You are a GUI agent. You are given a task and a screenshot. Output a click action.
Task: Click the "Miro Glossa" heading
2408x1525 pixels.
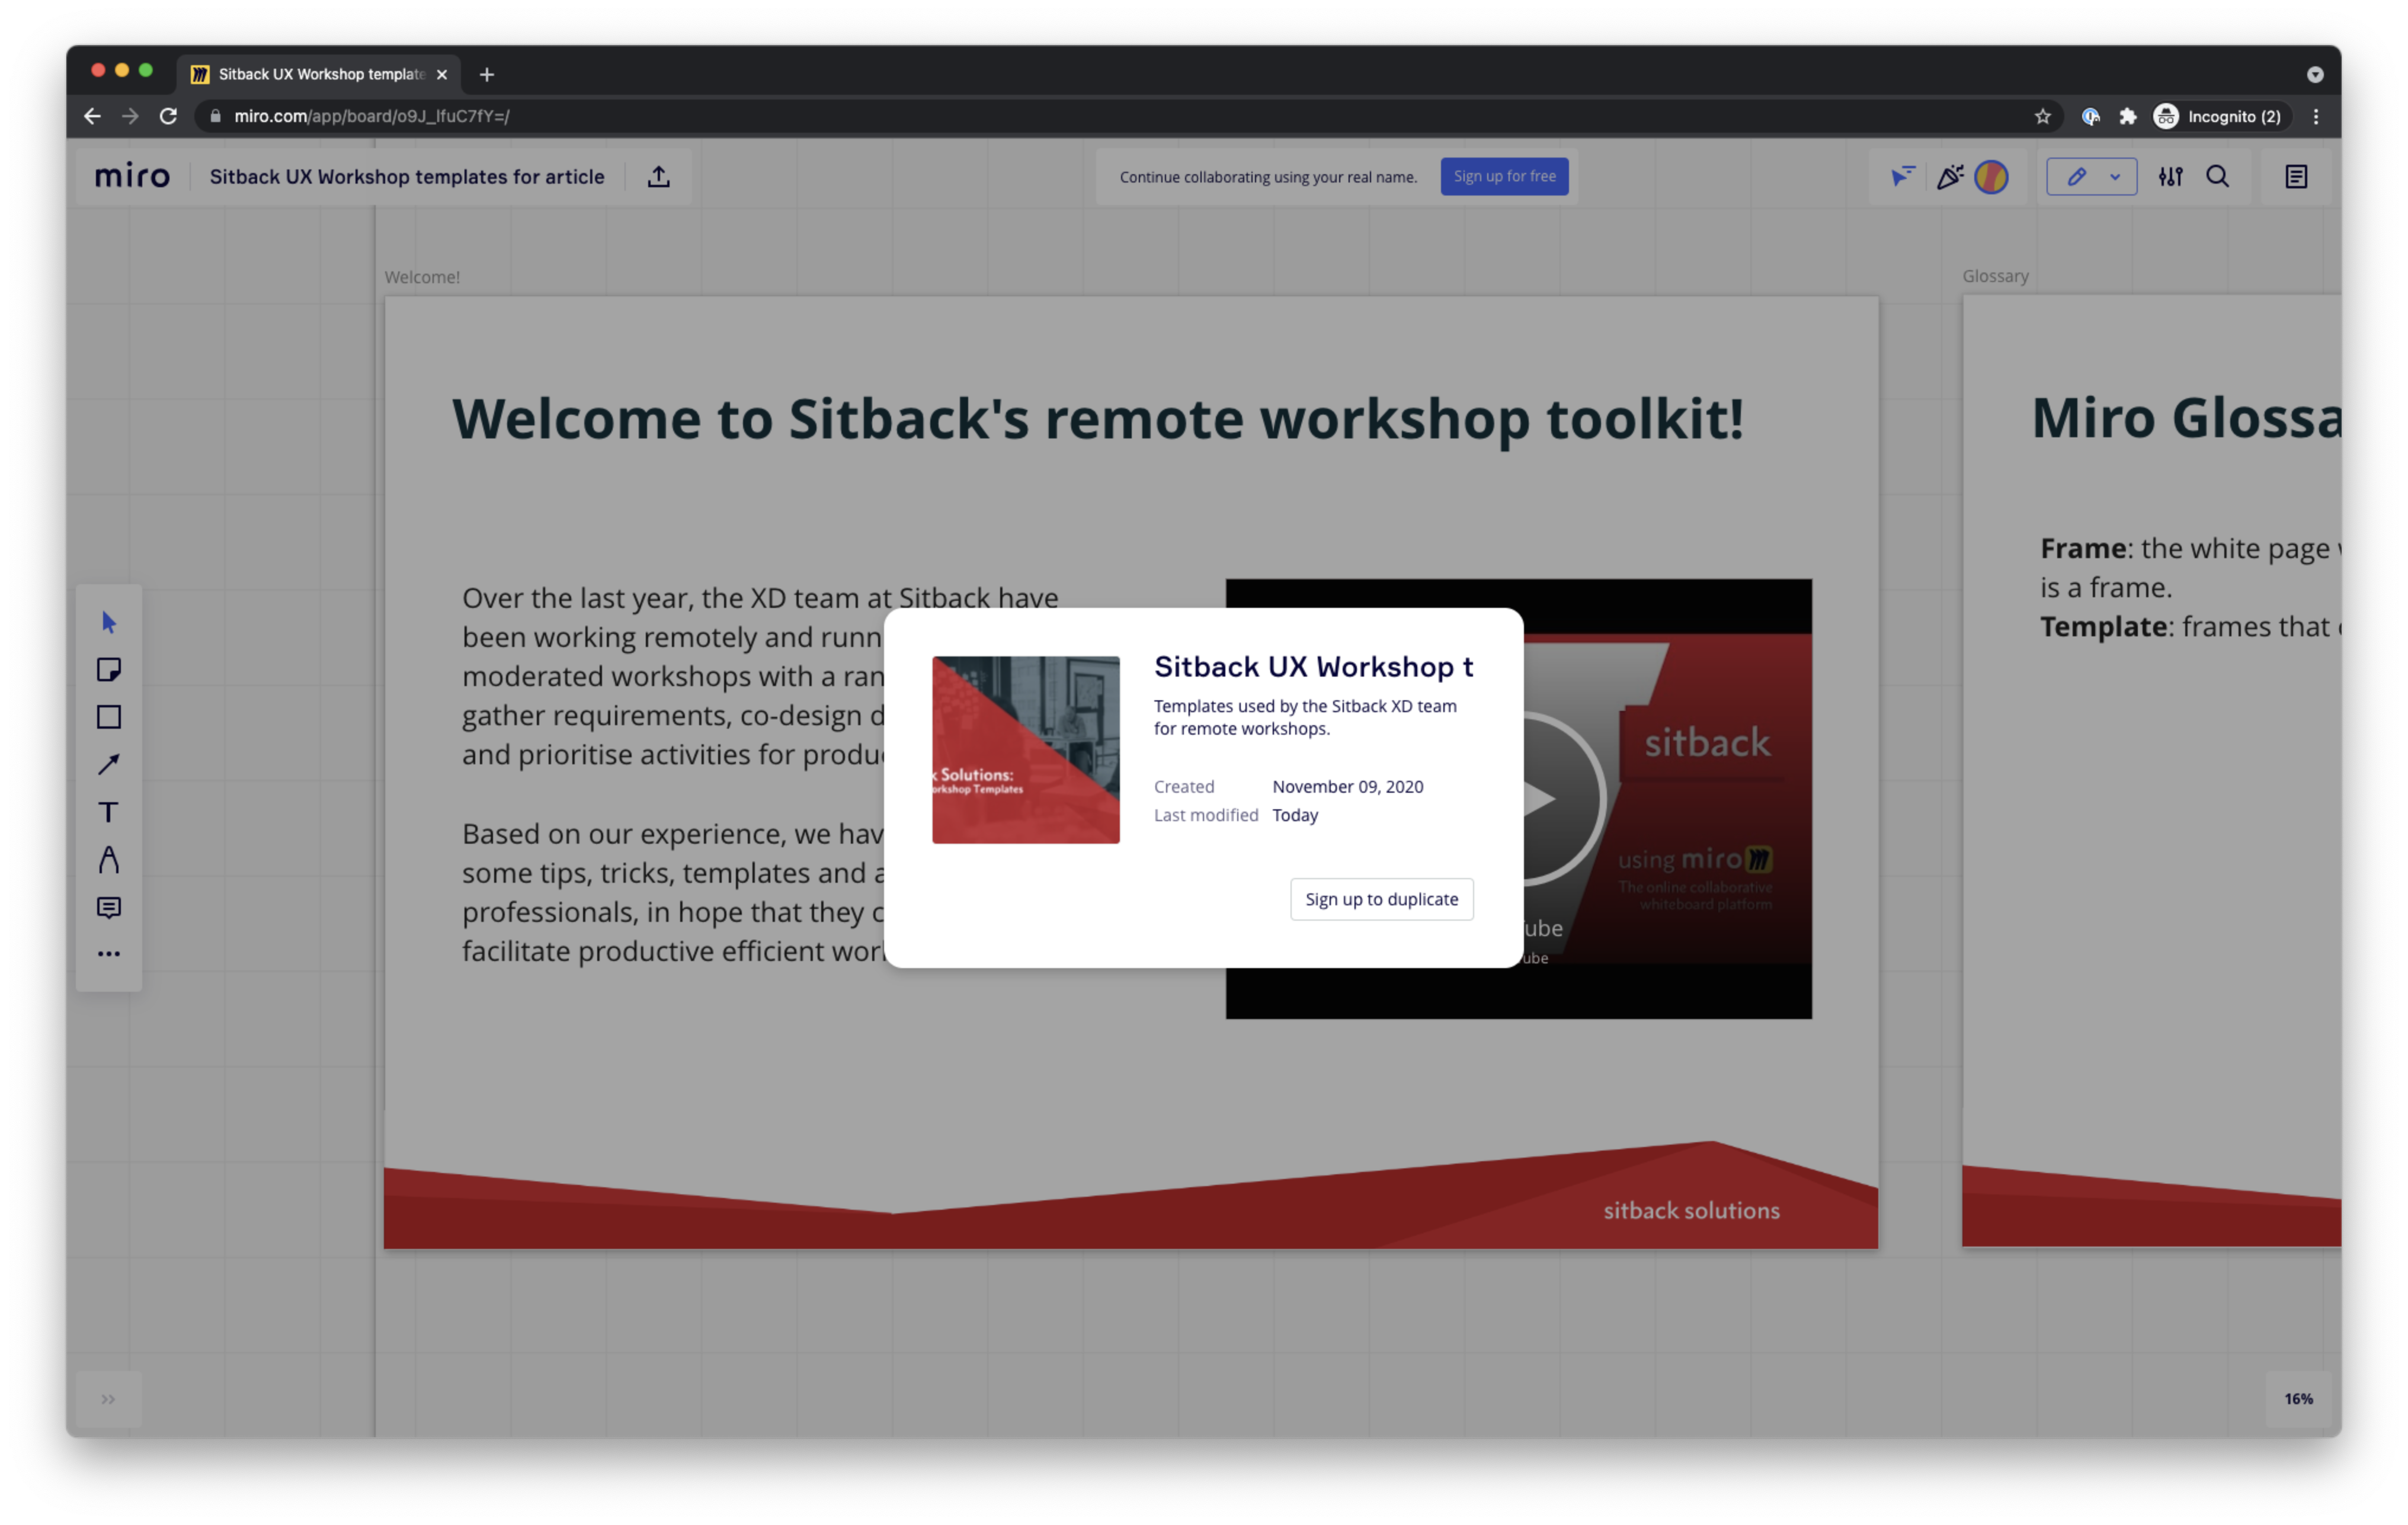tap(2186, 417)
